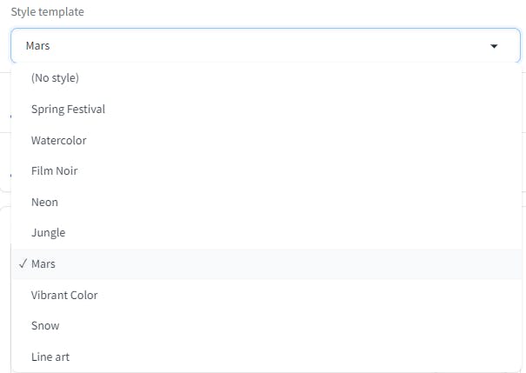Viewport: 526px width, 373px height.
Task: Select Film Noir from the list
Action: pos(267,171)
